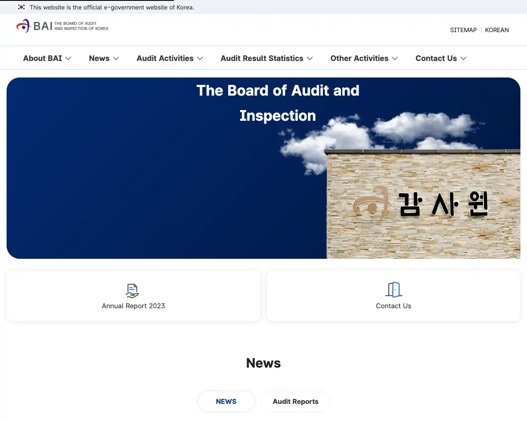This screenshot has width=527, height=422.
Task: Open the Annual Report 2023 card
Action: click(x=133, y=295)
